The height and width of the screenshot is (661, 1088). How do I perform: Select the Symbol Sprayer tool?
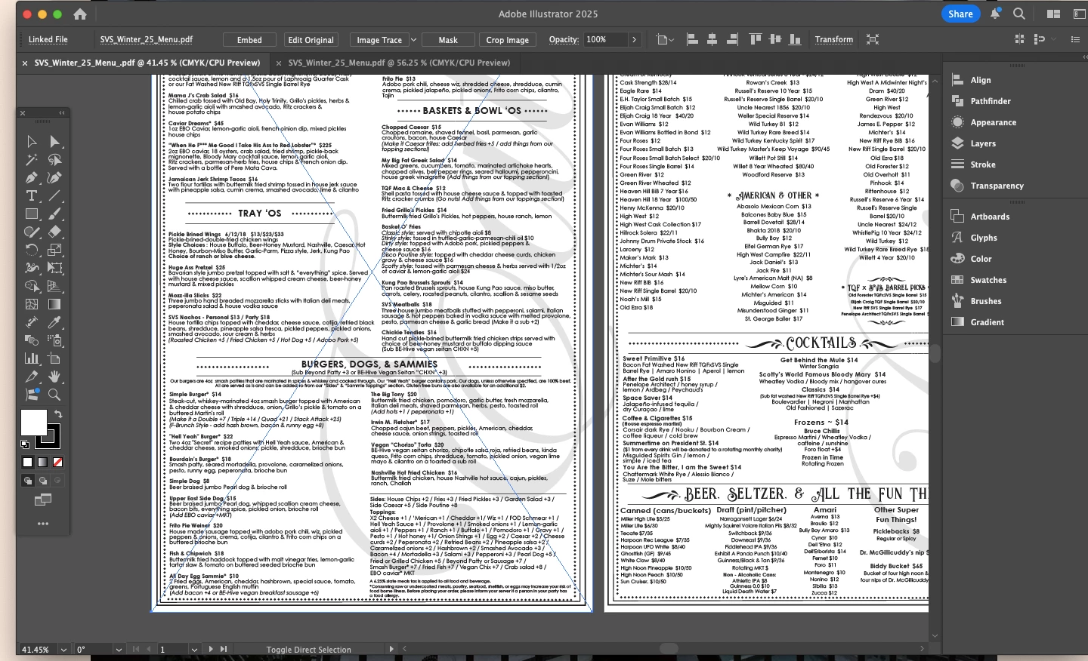tap(54, 340)
